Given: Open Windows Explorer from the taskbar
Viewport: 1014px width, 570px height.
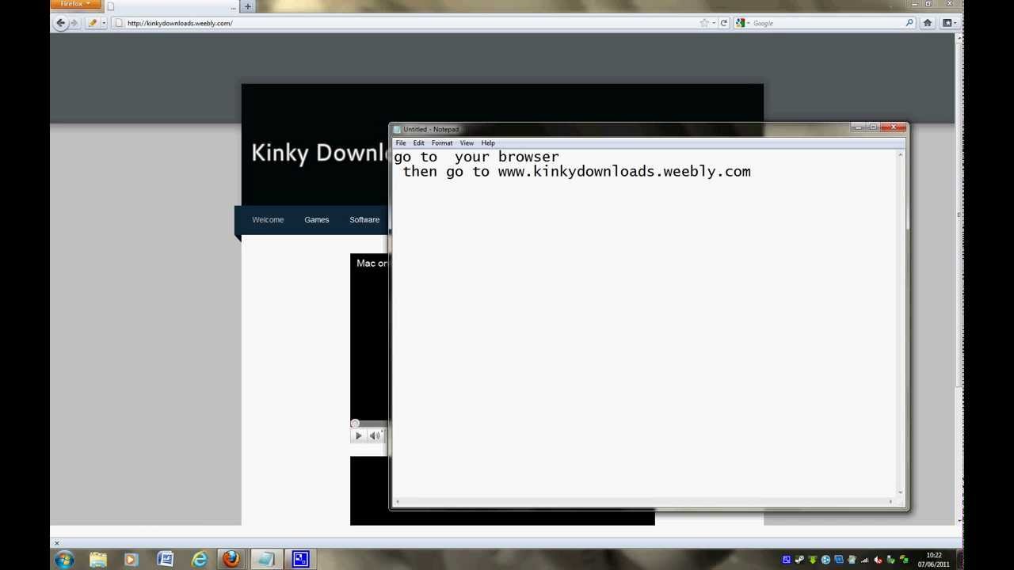Looking at the screenshot, I should 98,559.
